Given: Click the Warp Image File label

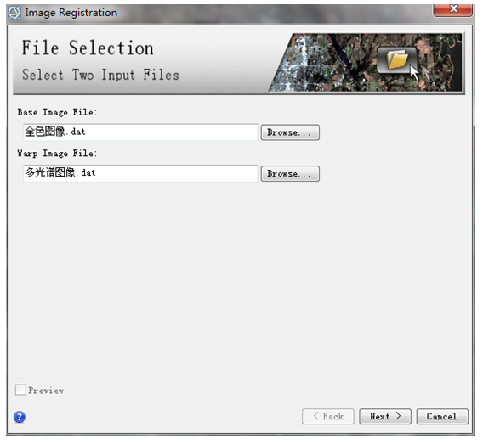Looking at the screenshot, I should click(57, 153).
